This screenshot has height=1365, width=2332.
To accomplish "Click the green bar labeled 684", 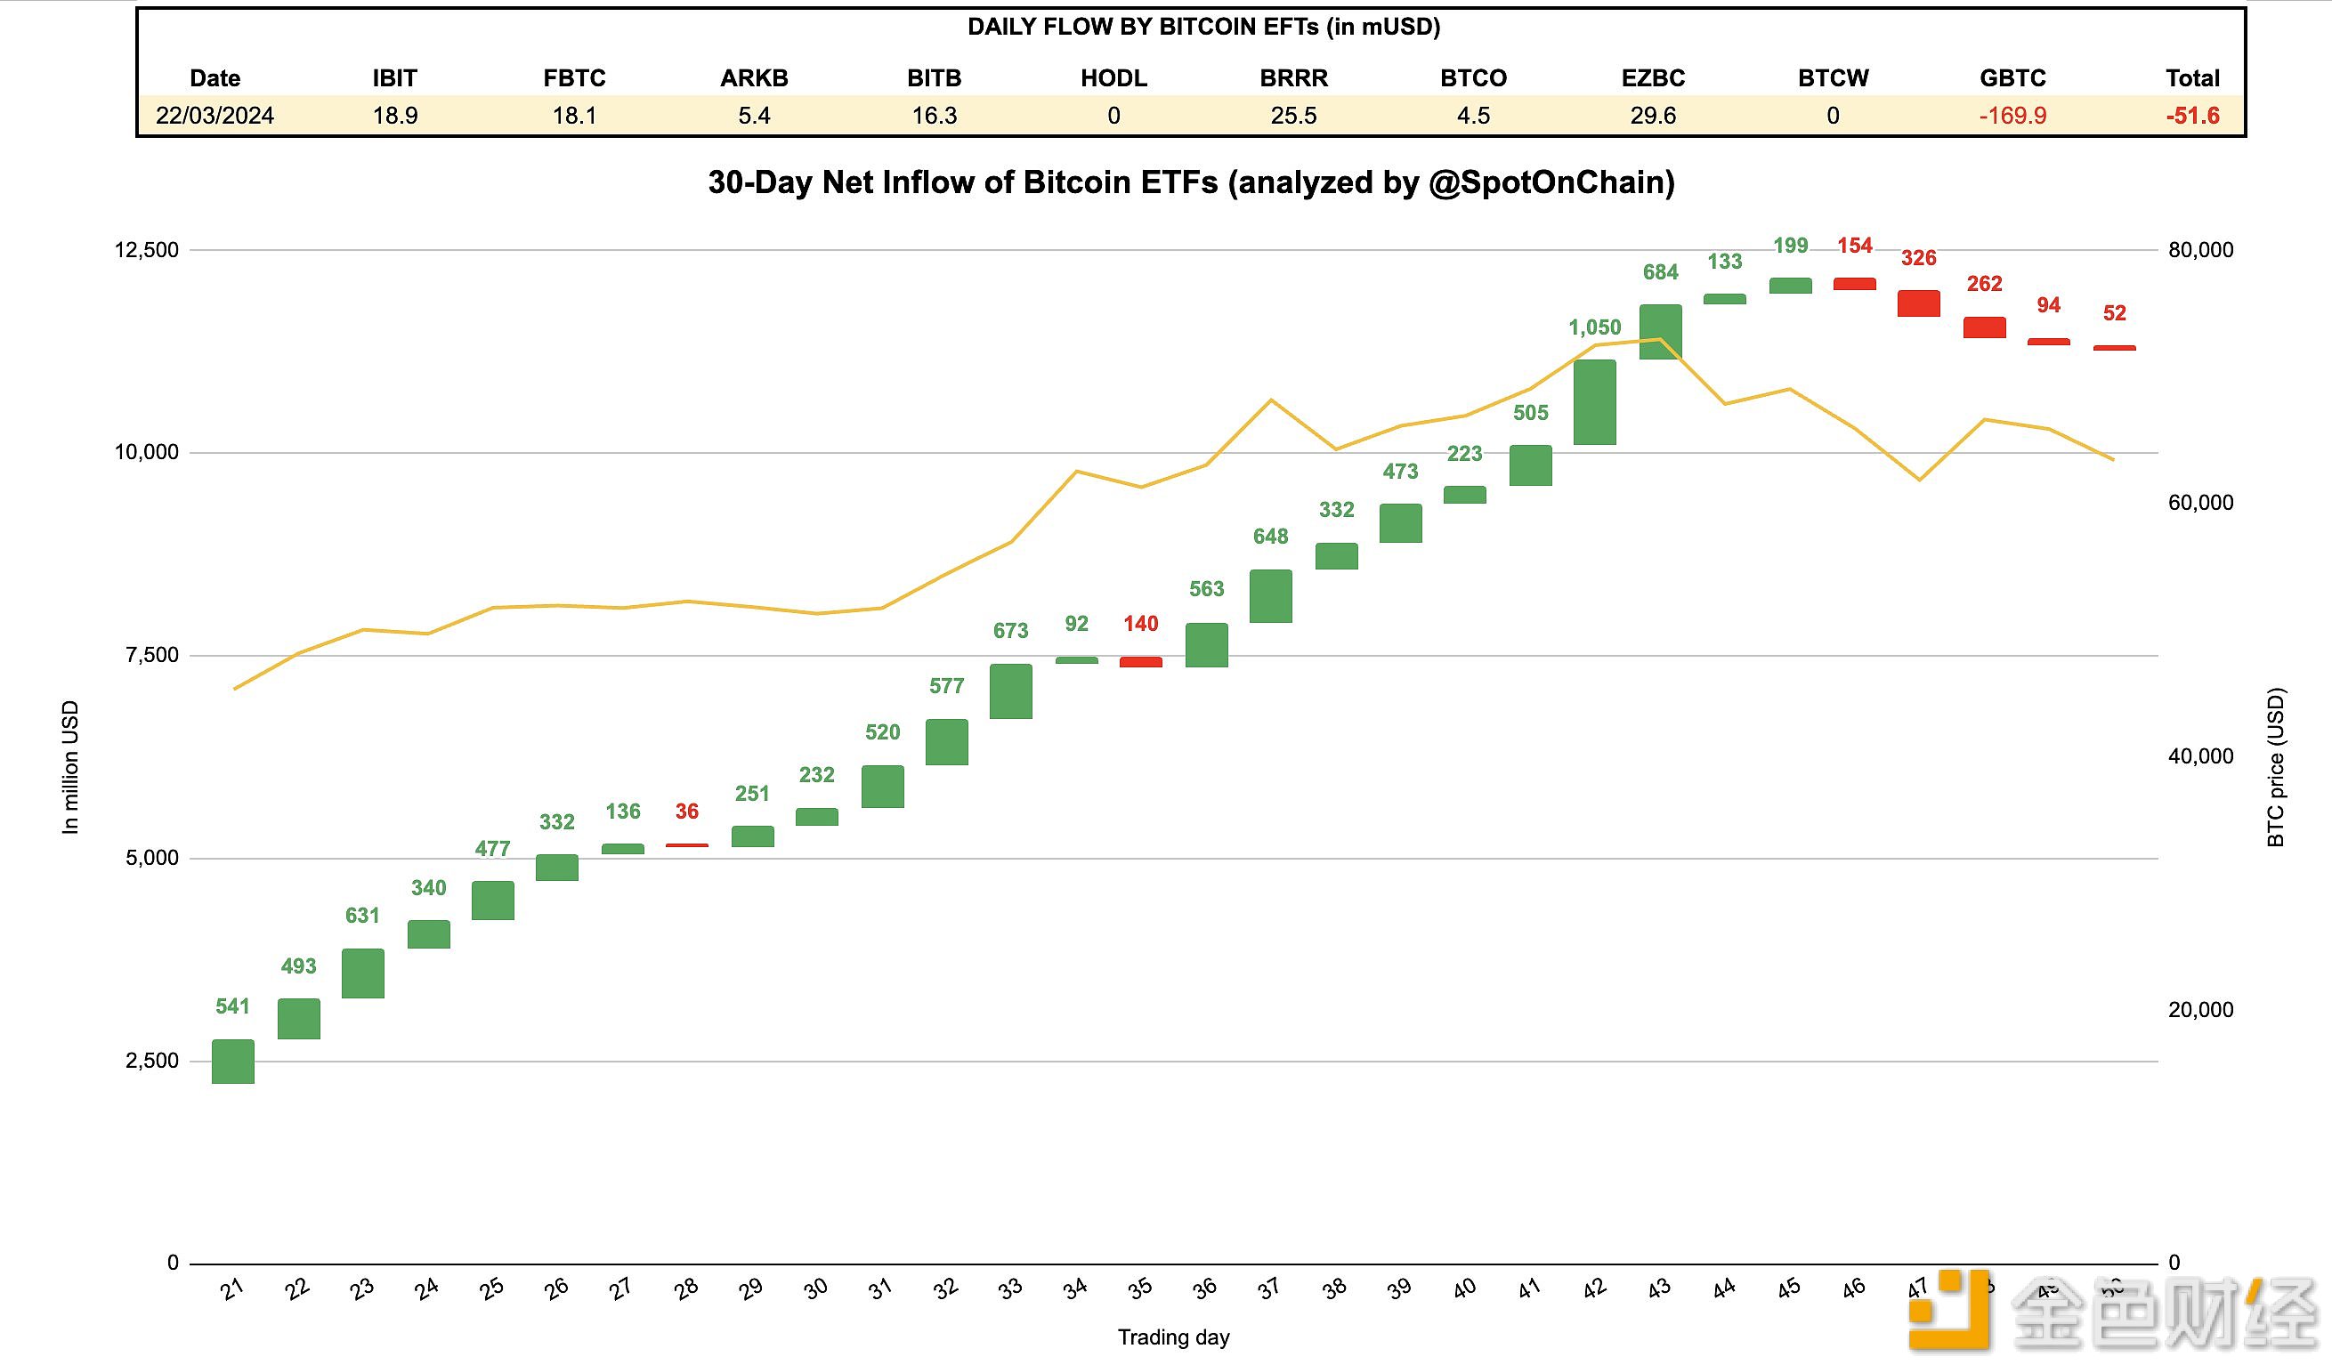I will tap(1660, 332).
